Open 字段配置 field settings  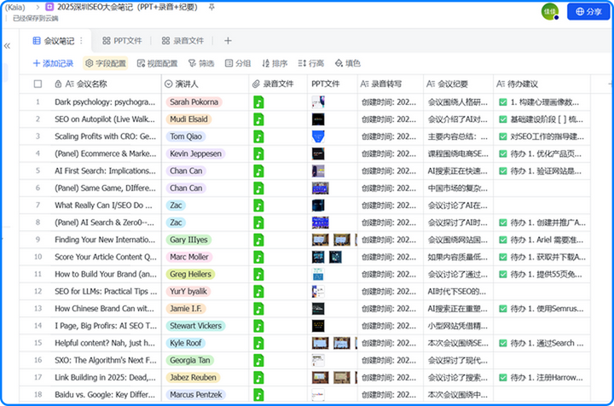(x=106, y=63)
